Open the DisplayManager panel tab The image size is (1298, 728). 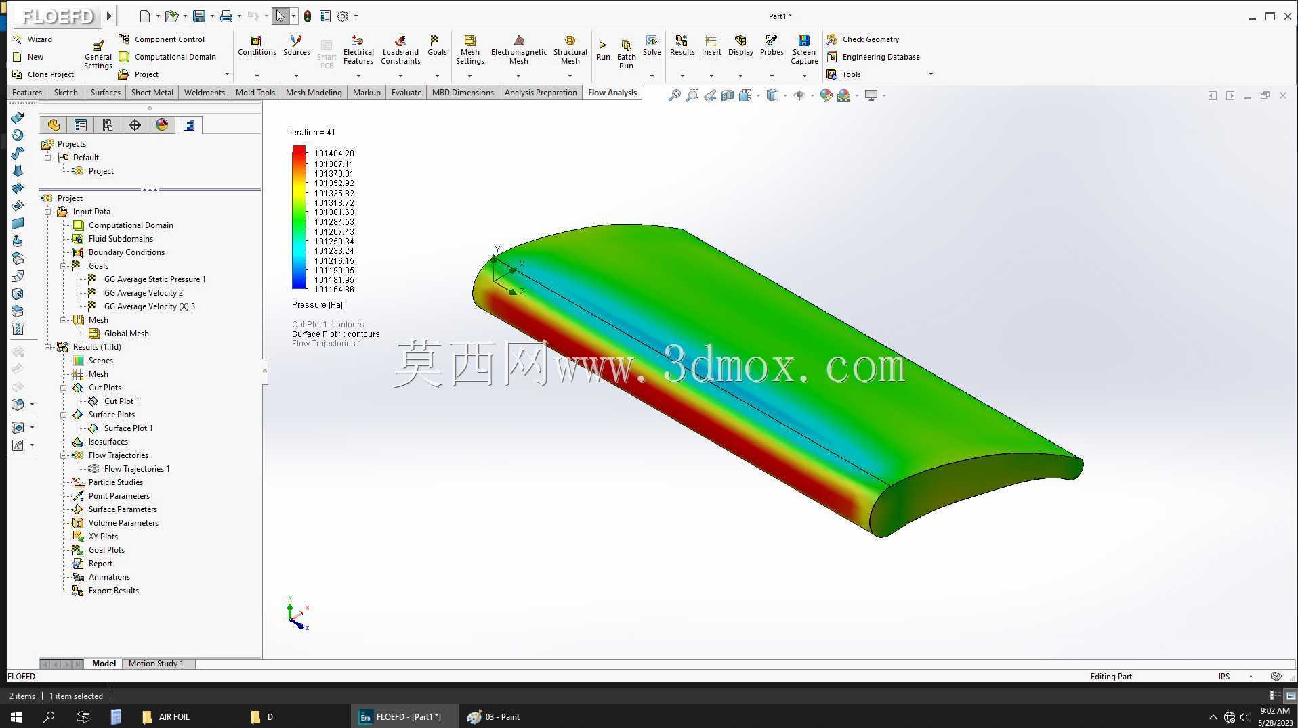click(162, 125)
